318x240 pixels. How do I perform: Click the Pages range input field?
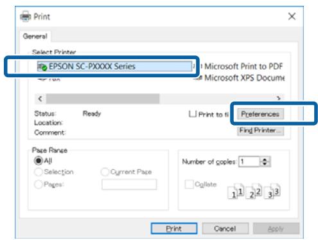click(129, 185)
